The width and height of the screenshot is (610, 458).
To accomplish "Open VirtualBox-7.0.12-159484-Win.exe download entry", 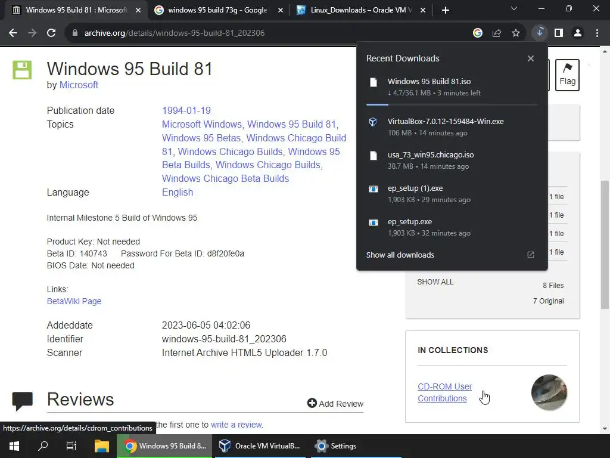I will [x=452, y=127].
